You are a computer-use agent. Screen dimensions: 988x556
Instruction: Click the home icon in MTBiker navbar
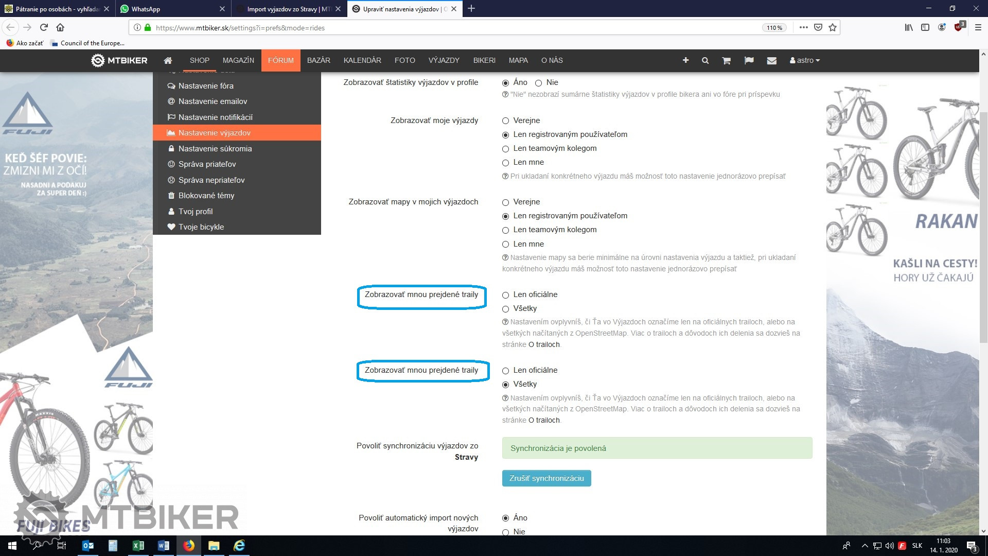point(168,60)
